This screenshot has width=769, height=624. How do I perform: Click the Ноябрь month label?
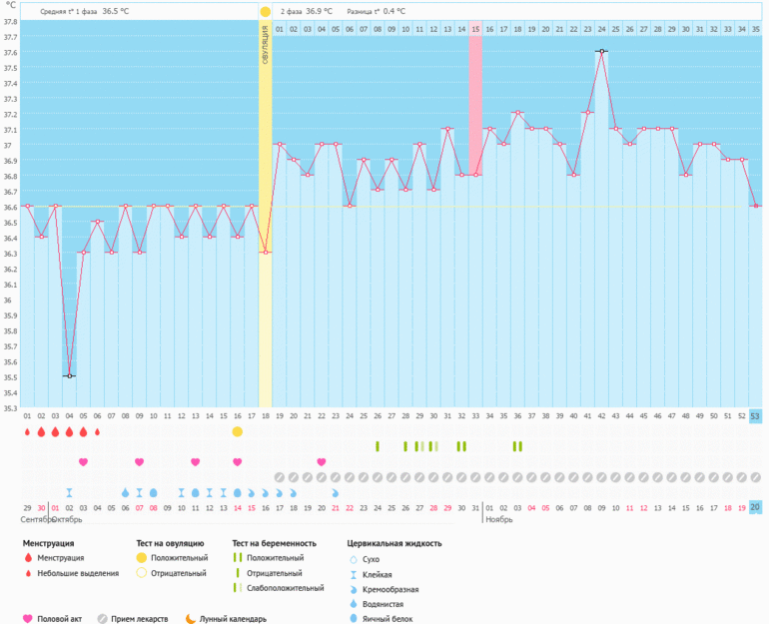499,520
